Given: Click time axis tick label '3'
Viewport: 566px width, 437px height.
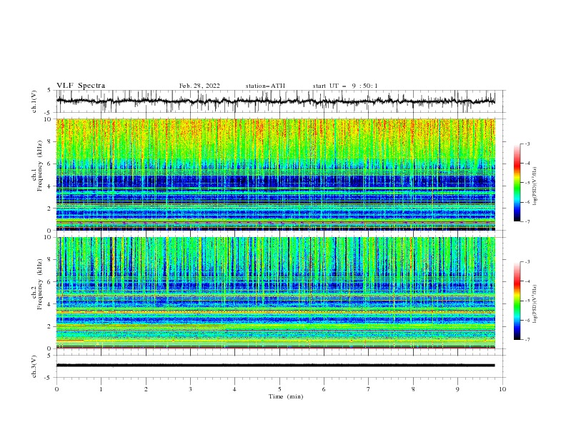Looking at the screenshot, I should 190,389.
